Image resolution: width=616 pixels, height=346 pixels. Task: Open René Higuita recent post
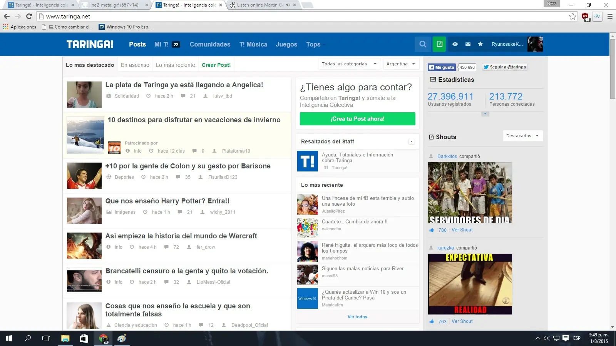[370, 248]
